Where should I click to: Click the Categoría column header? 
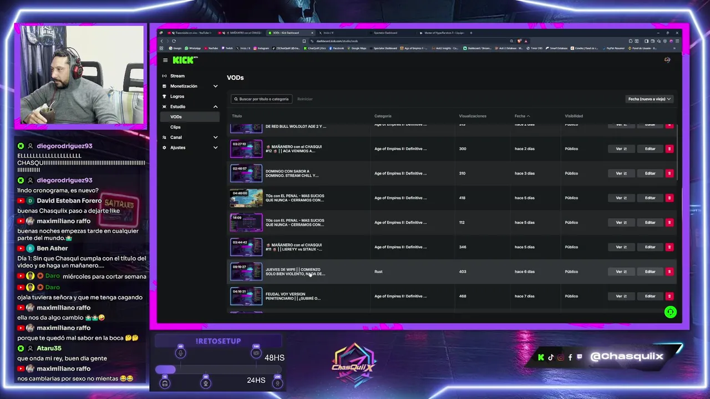pos(383,116)
